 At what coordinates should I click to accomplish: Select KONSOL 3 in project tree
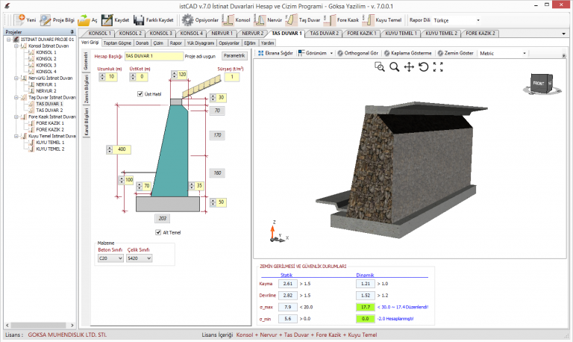tap(46, 65)
